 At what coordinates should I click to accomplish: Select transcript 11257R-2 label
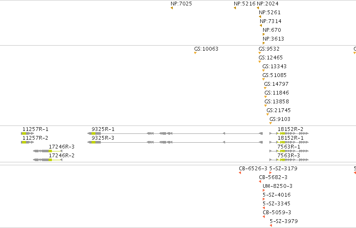tap(36, 138)
